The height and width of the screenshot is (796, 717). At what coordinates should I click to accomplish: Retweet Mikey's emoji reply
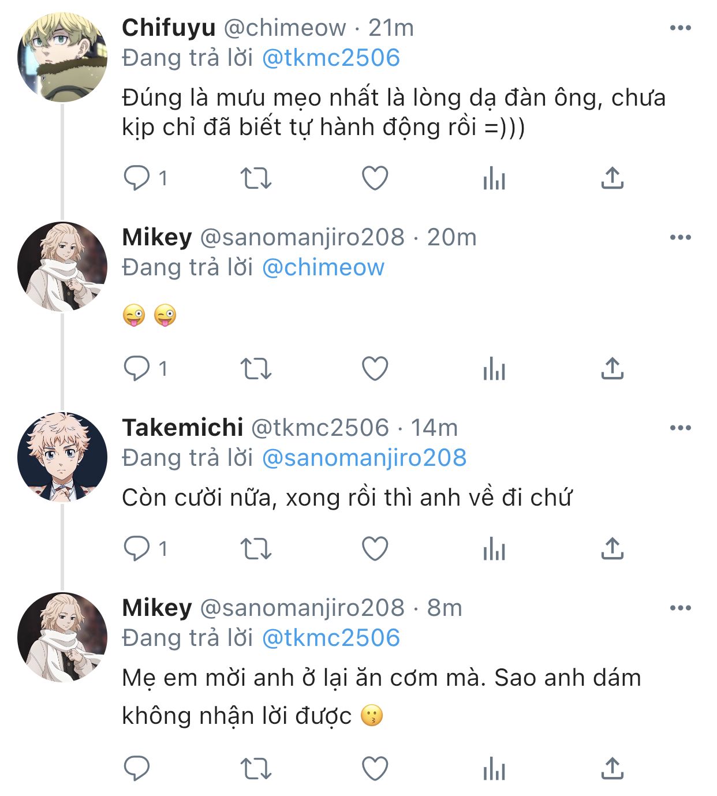click(x=255, y=368)
